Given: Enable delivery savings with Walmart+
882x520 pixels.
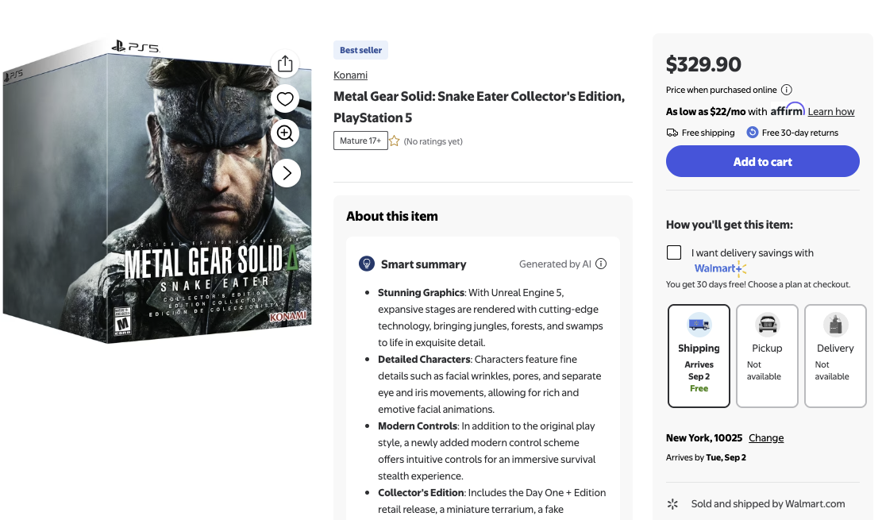Looking at the screenshot, I should (673, 252).
